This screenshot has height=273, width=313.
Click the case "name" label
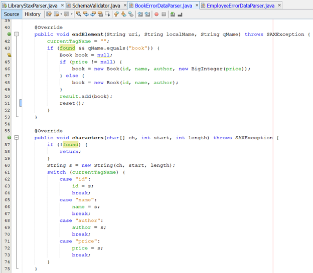coord(78,200)
